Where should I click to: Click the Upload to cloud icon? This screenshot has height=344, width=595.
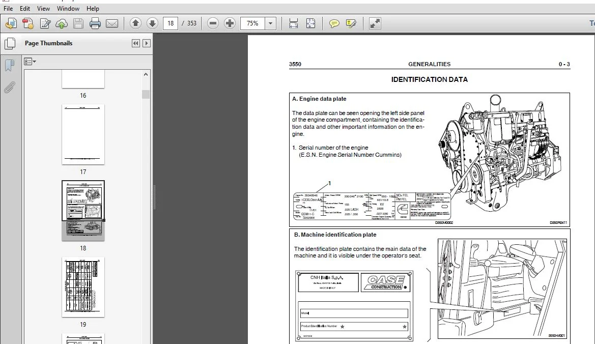click(62, 23)
